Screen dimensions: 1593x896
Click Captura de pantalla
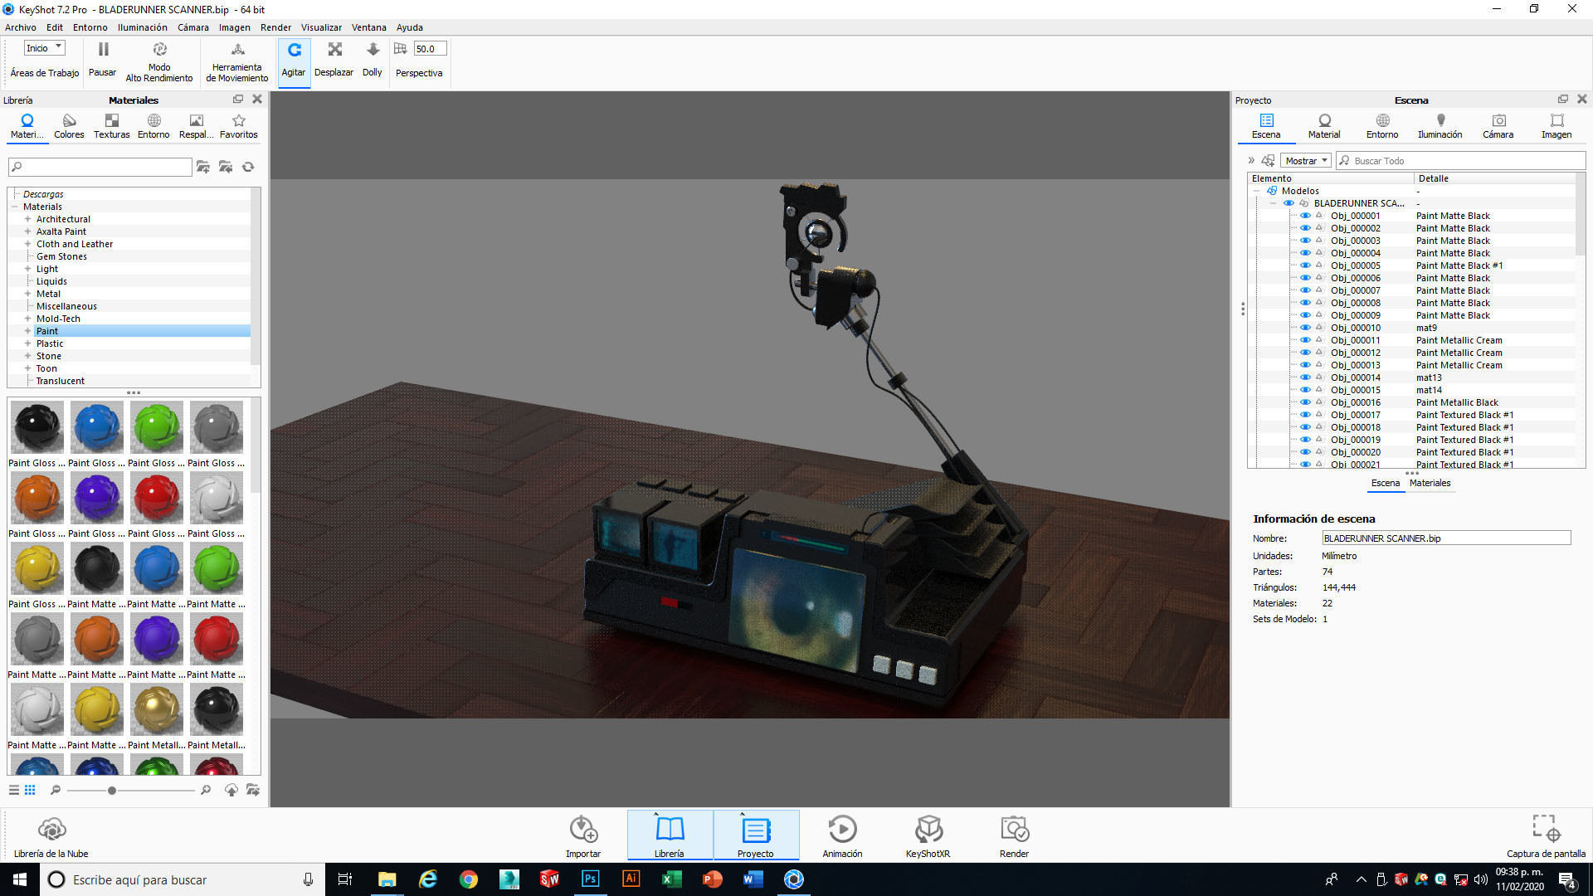(x=1546, y=836)
